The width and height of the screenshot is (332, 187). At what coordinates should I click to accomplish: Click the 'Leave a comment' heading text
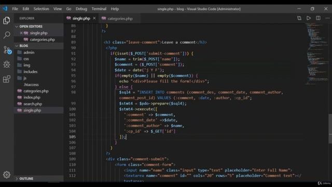pyautogui.click(x=178, y=42)
